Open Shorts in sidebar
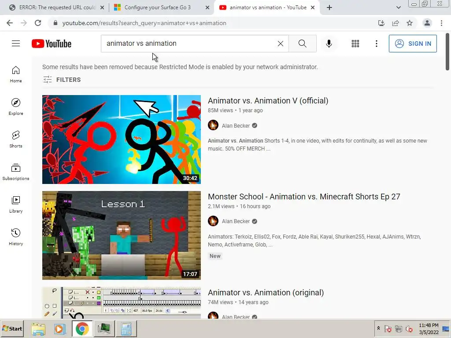The image size is (451, 338). pos(16,140)
